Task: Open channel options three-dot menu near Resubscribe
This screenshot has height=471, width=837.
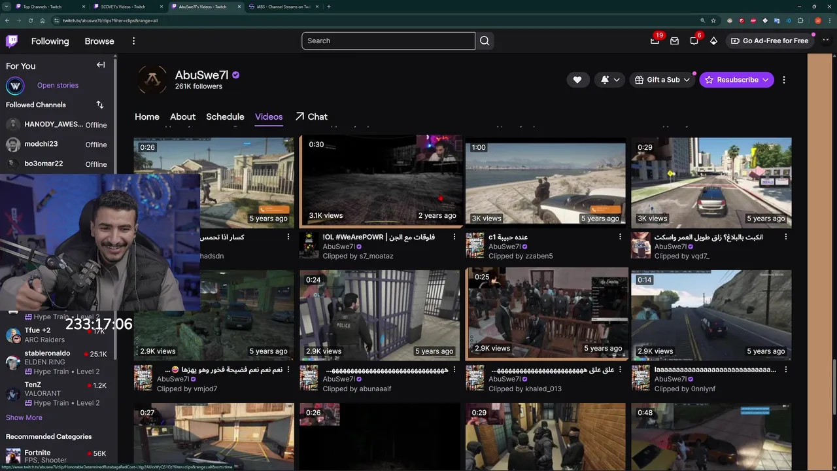Action: pyautogui.click(x=784, y=80)
